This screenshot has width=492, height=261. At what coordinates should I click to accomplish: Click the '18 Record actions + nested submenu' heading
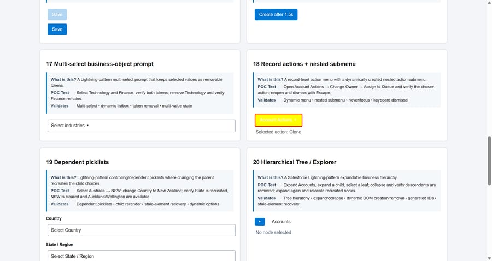pyautogui.click(x=304, y=64)
